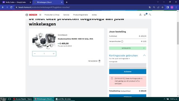Open Producten & Shop menu
This screenshot has width=179, height=101.
coord(52,15)
